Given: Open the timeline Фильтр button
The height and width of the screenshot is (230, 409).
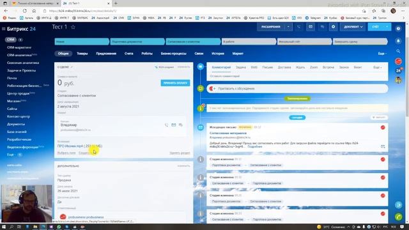Looking at the screenshot, I should (x=379, y=118).
